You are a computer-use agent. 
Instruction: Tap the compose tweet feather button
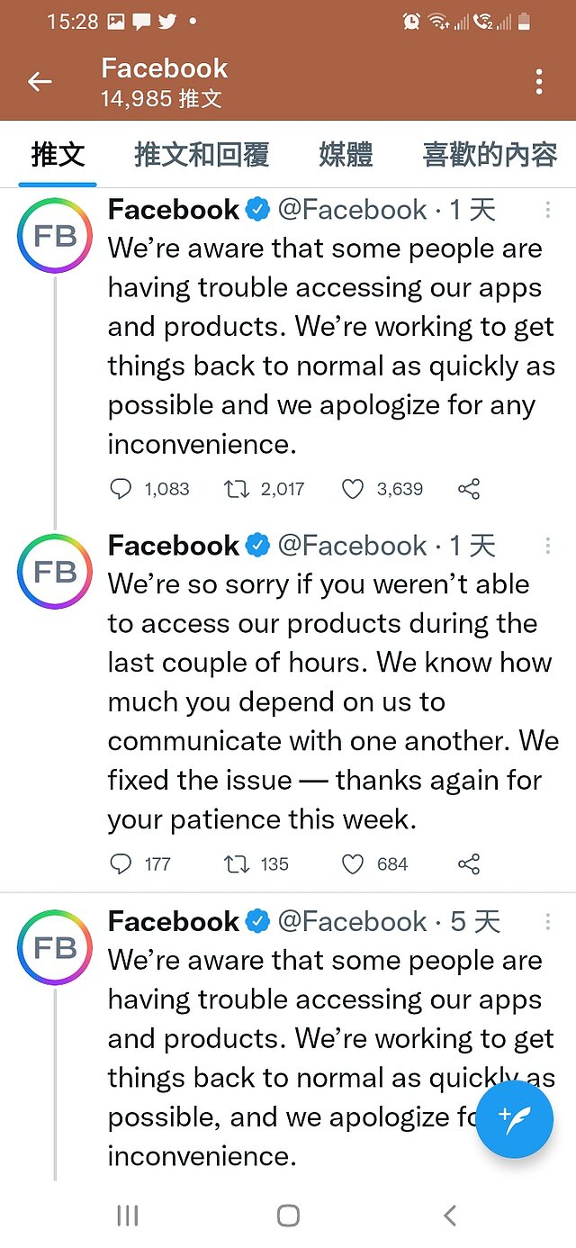(514, 1119)
